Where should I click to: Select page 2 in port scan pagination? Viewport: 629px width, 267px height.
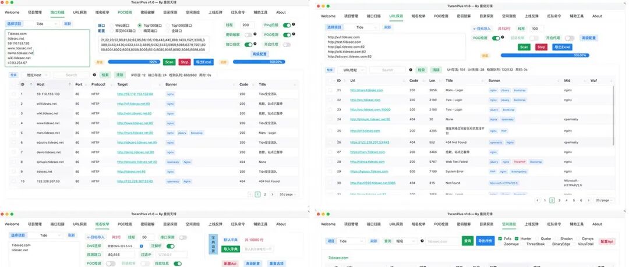coord(265,194)
